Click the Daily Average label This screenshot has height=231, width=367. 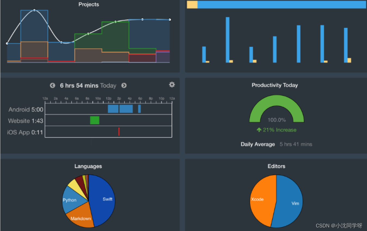point(258,144)
